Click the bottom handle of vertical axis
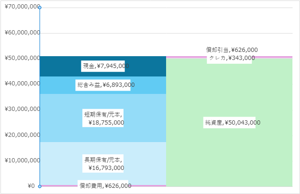300x194 pixels. pyautogui.click(x=40, y=186)
